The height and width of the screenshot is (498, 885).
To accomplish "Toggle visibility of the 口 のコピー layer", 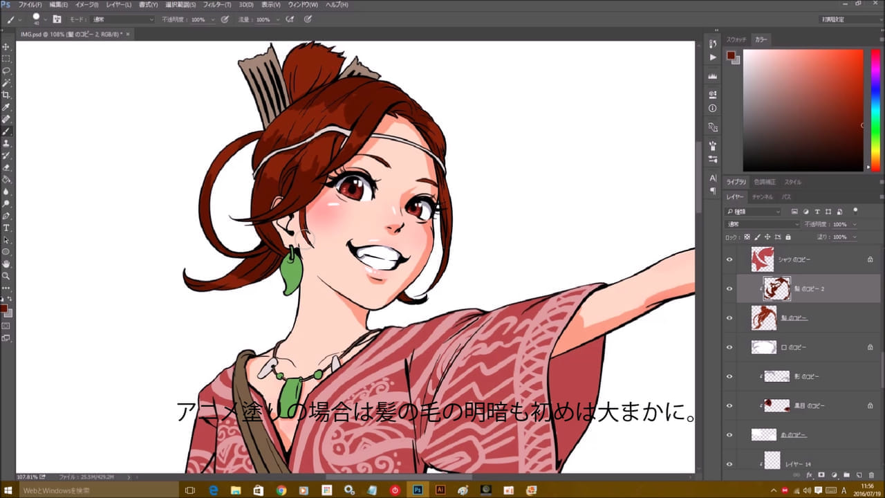I will [x=729, y=347].
